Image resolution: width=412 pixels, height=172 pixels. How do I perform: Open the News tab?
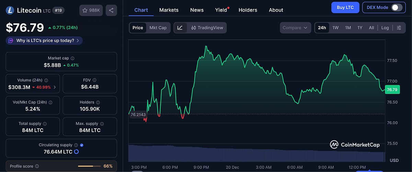click(197, 10)
